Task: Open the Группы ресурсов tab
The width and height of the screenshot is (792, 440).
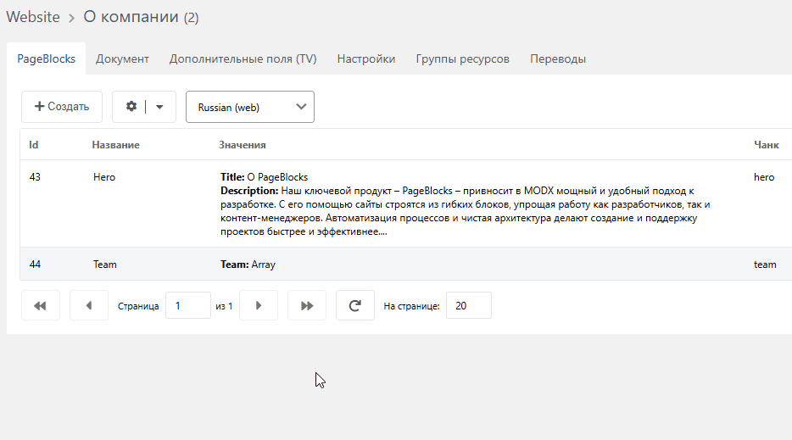Action: pyautogui.click(x=463, y=58)
